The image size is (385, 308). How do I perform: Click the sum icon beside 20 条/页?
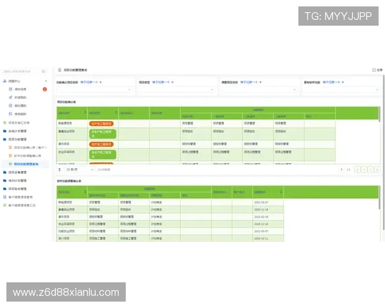click(60, 169)
